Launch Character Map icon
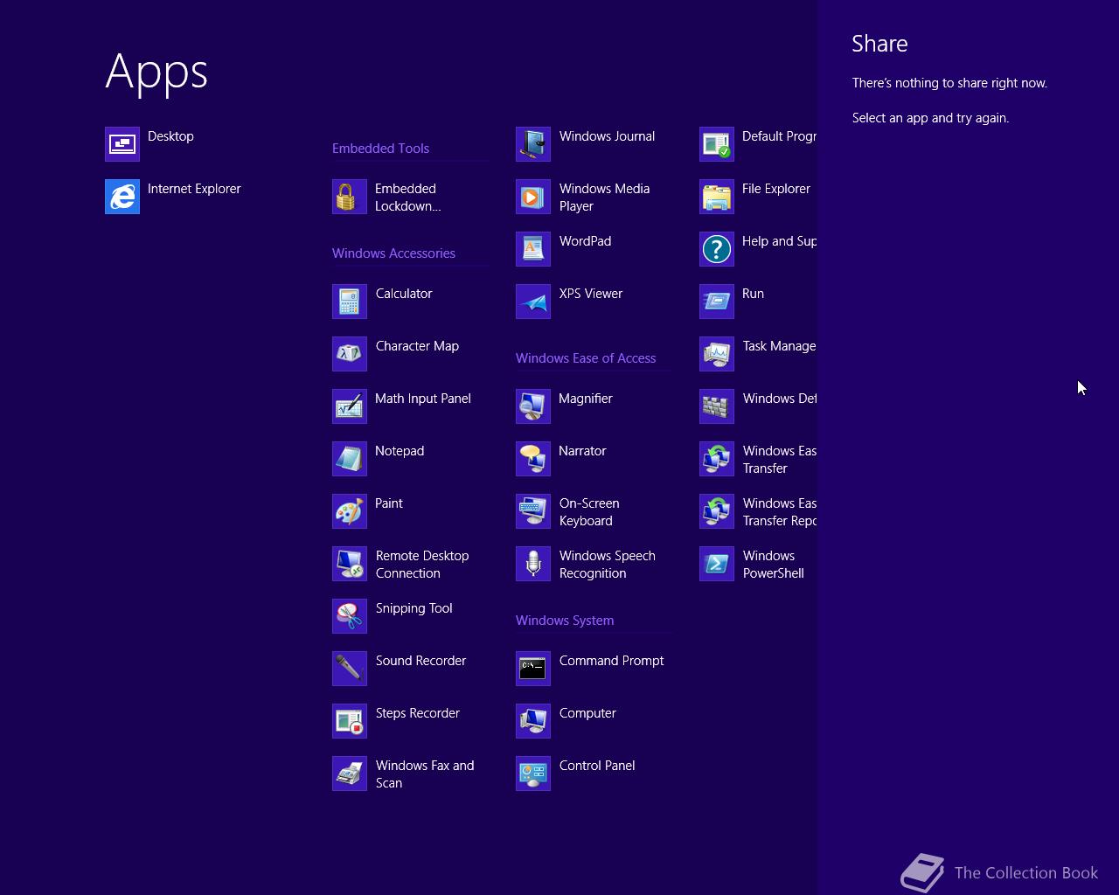Viewport: 1119px width, 895px height. click(x=350, y=354)
